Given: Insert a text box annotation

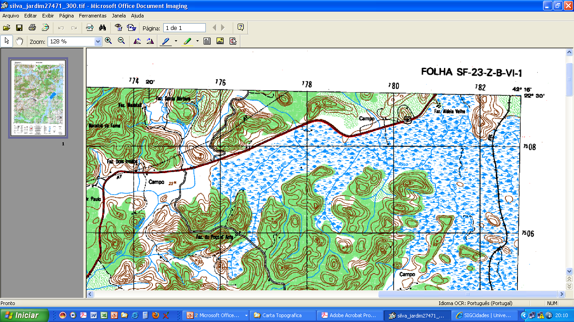Looking at the screenshot, I should pos(207,41).
